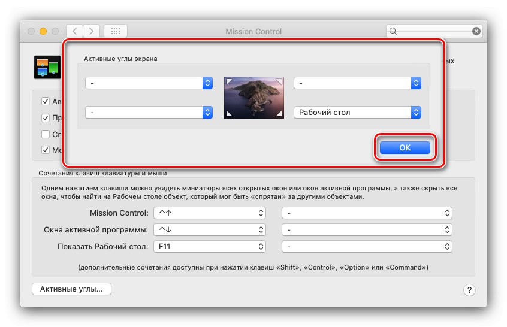This screenshot has width=507, height=327.
Task: Confirm hot corners with the OK button
Action: click(405, 148)
